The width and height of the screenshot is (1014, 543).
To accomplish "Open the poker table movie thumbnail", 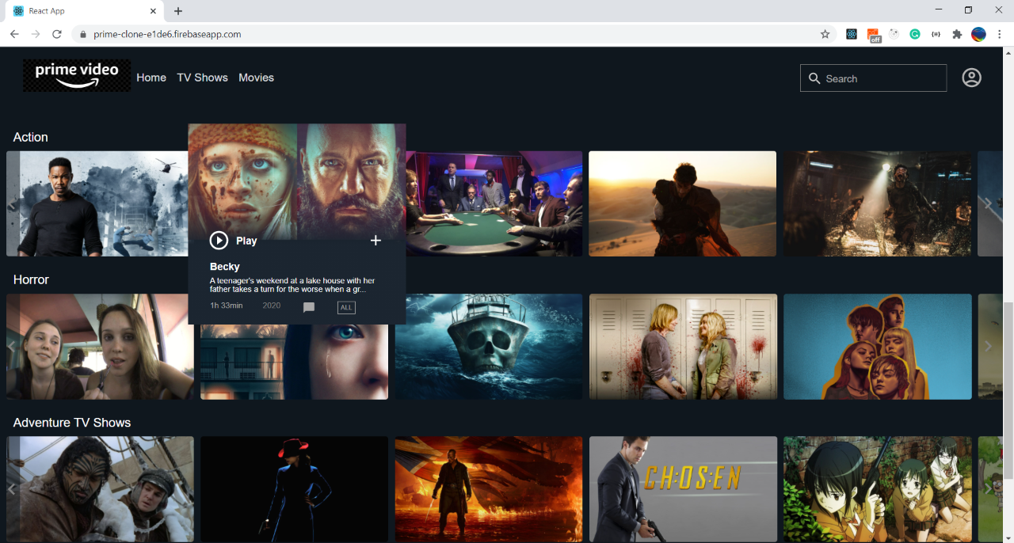I will 494,203.
